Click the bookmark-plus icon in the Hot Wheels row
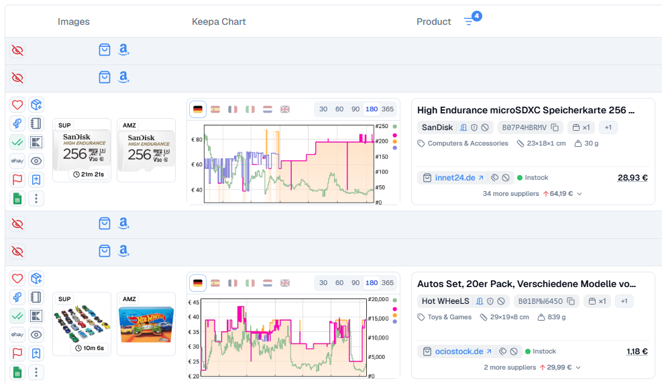662x383 pixels. [36, 353]
